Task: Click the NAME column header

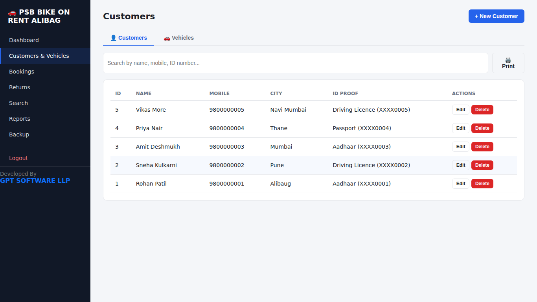Action: click(143, 94)
